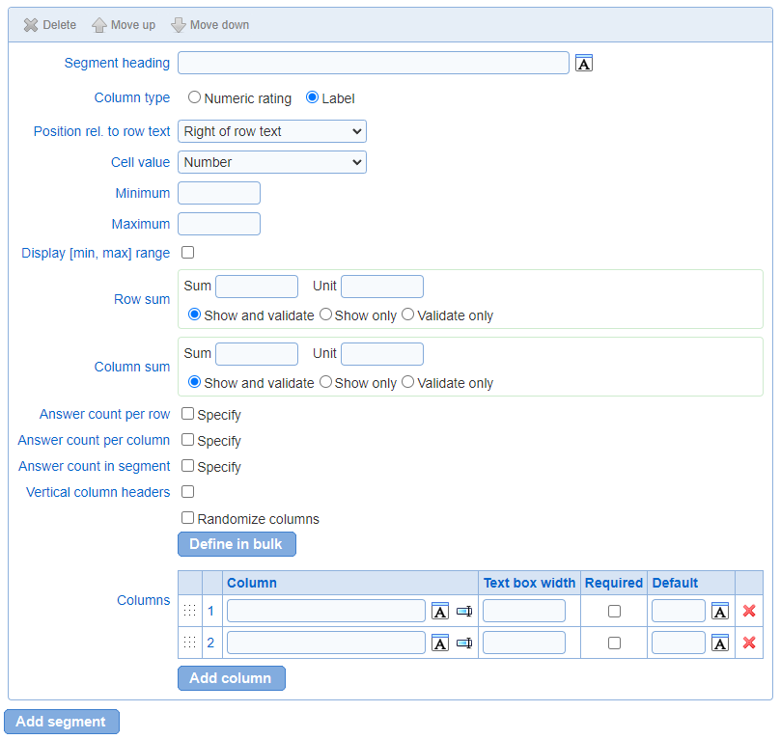Open the Position rel. to row text dropdown

point(272,131)
